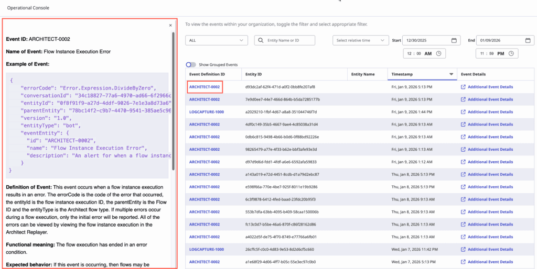Click Additional Event Details link for a2029210 row

click(490, 112)
